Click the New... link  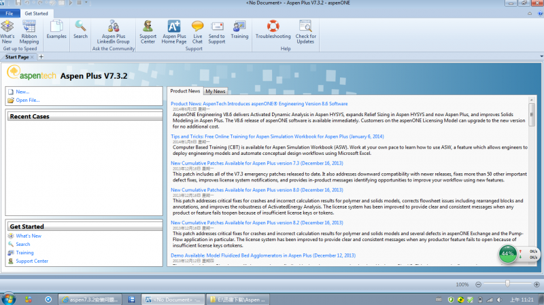(22, 92)
